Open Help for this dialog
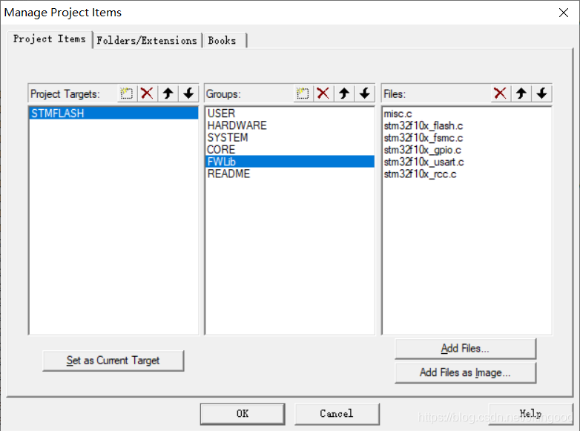580x431 pixels. (x=530, y=414)
